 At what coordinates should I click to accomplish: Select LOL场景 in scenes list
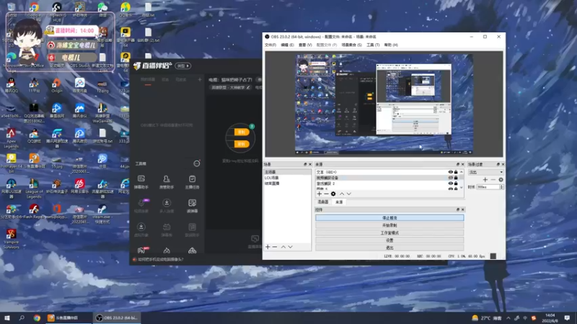[287, 178]
